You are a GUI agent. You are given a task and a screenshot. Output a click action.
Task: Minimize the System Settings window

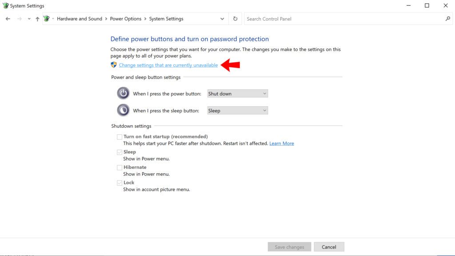click(409, 5)
